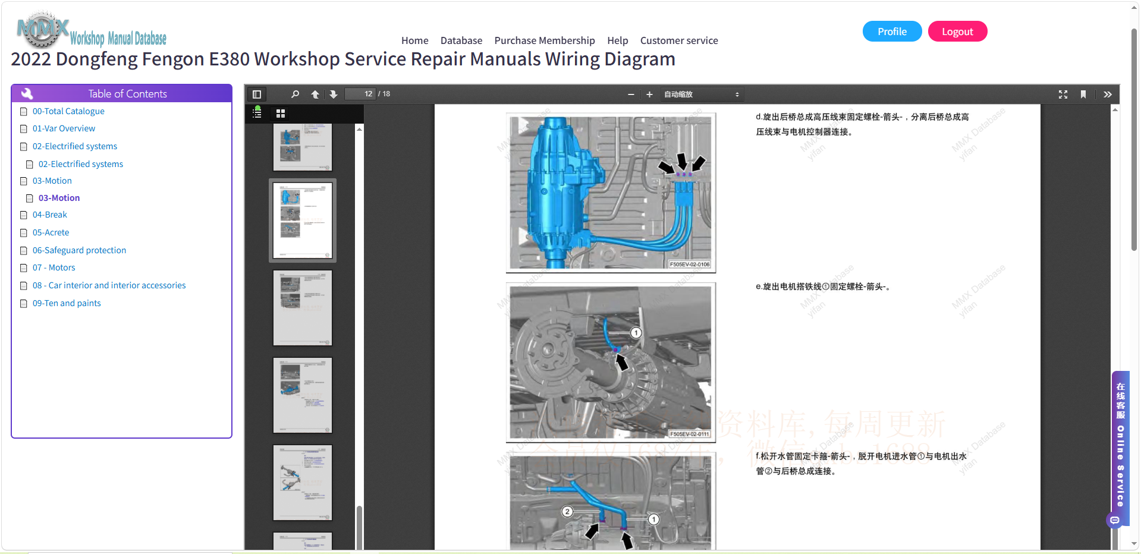Select the currently highlighted page thumbnail

coord(303,221)
